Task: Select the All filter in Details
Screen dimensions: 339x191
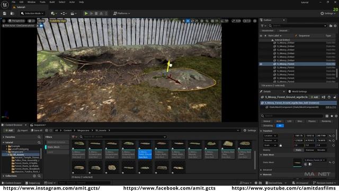Action: pos(280,126)
